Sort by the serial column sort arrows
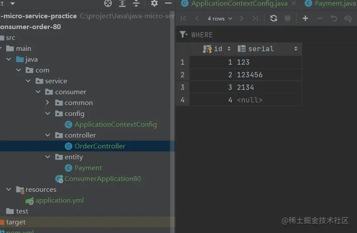 [296, 49]
